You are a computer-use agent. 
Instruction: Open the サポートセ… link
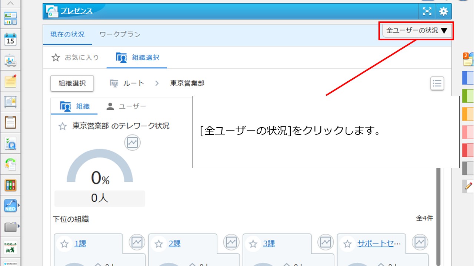pyautogui.click(x=379, y=243)
